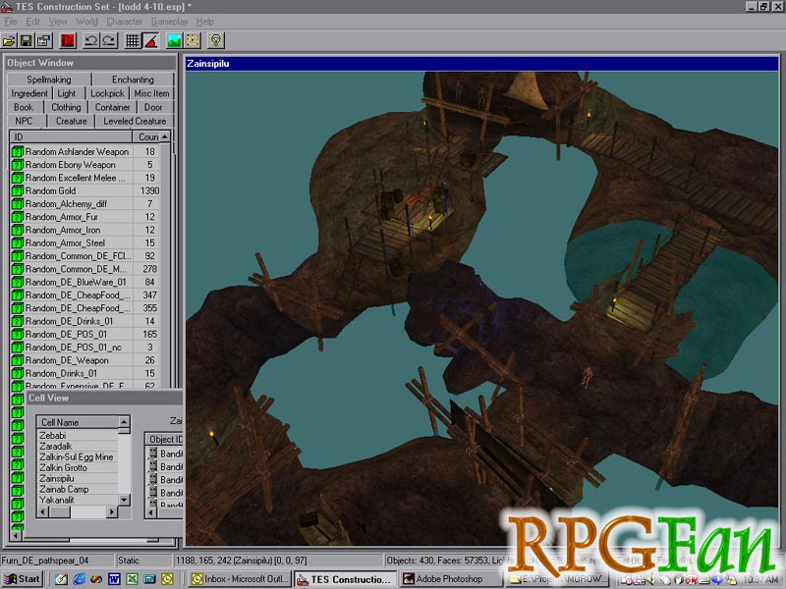
Task: Click the colorful quick launch icon before Word
Action: (96, 579)
